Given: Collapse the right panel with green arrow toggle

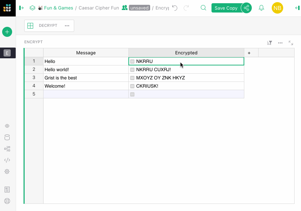Looking at the screenshot, I should [297, 8].
